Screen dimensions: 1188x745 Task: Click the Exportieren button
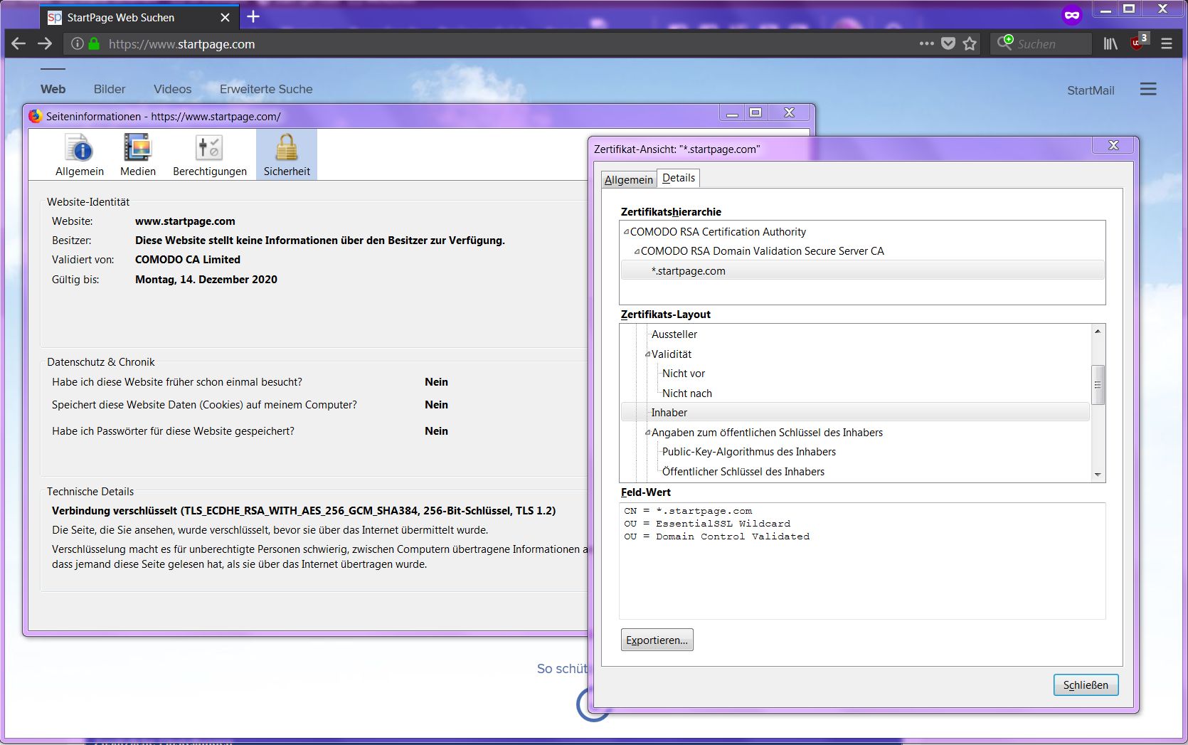pos(657,640)
